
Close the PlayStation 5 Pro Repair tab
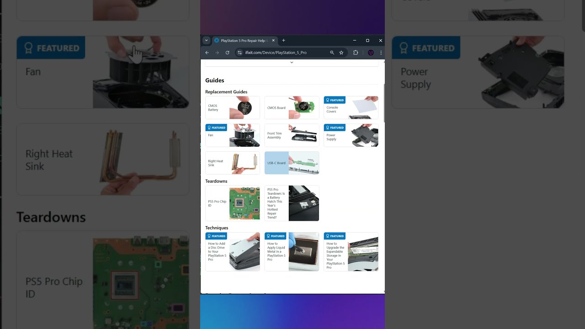coord(273,40)
